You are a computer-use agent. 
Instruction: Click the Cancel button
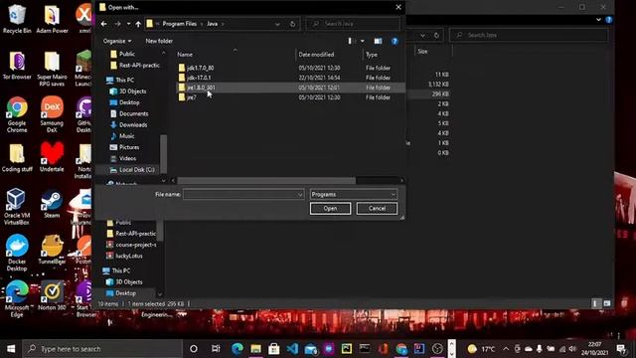[377, 208]
